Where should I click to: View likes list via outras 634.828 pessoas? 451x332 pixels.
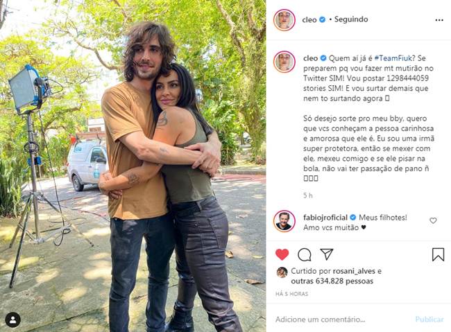(332, 281)
